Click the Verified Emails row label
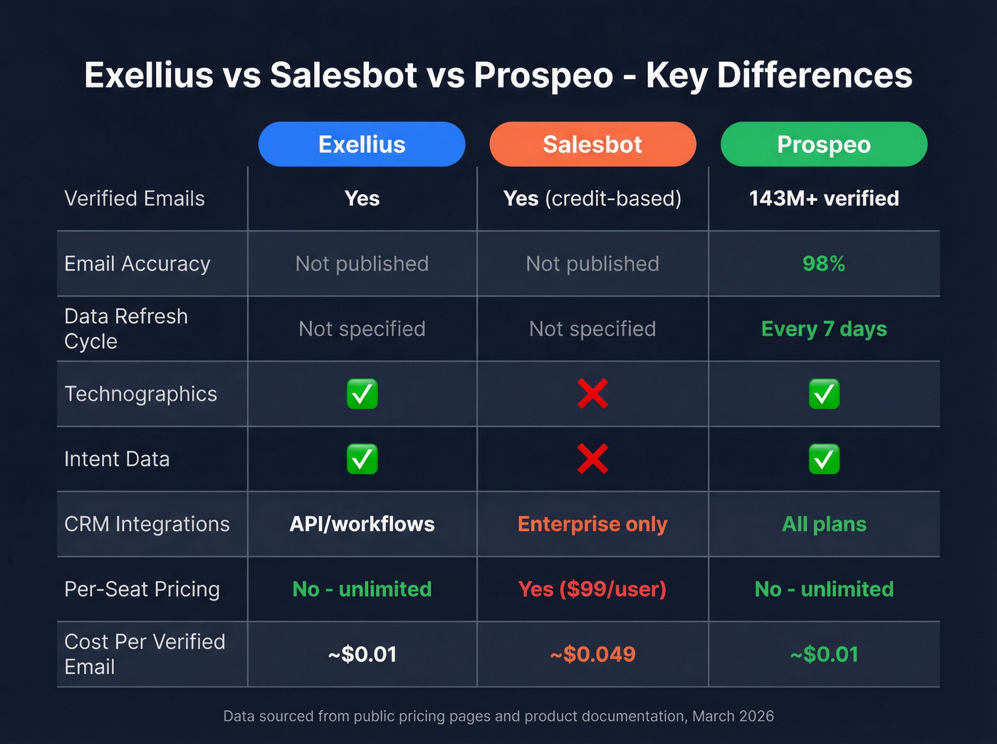The height and width of the screenshot is (744, 997). click(x=135, y=199)
